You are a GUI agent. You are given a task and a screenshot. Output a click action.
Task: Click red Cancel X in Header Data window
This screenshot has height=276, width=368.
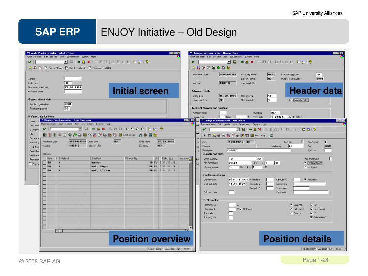pos(252,62)
